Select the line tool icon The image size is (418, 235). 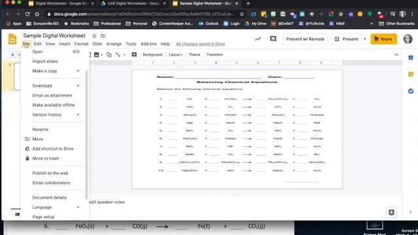pos(118,55)
